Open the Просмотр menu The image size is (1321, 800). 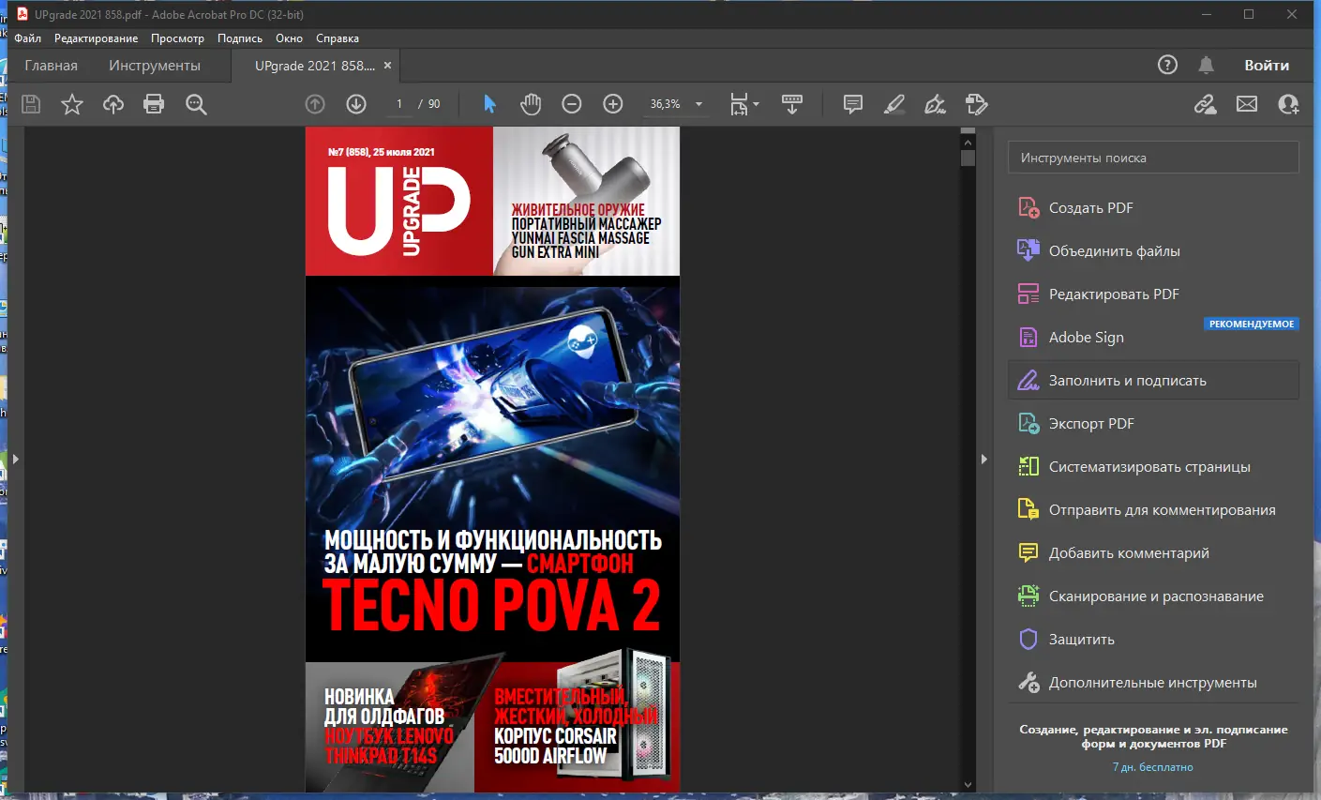tap(177, 38)
